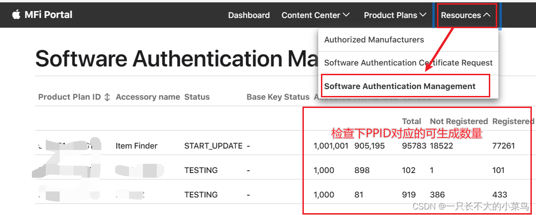Select Authorized Manufacturers from the dropdown

click(374, 40)
